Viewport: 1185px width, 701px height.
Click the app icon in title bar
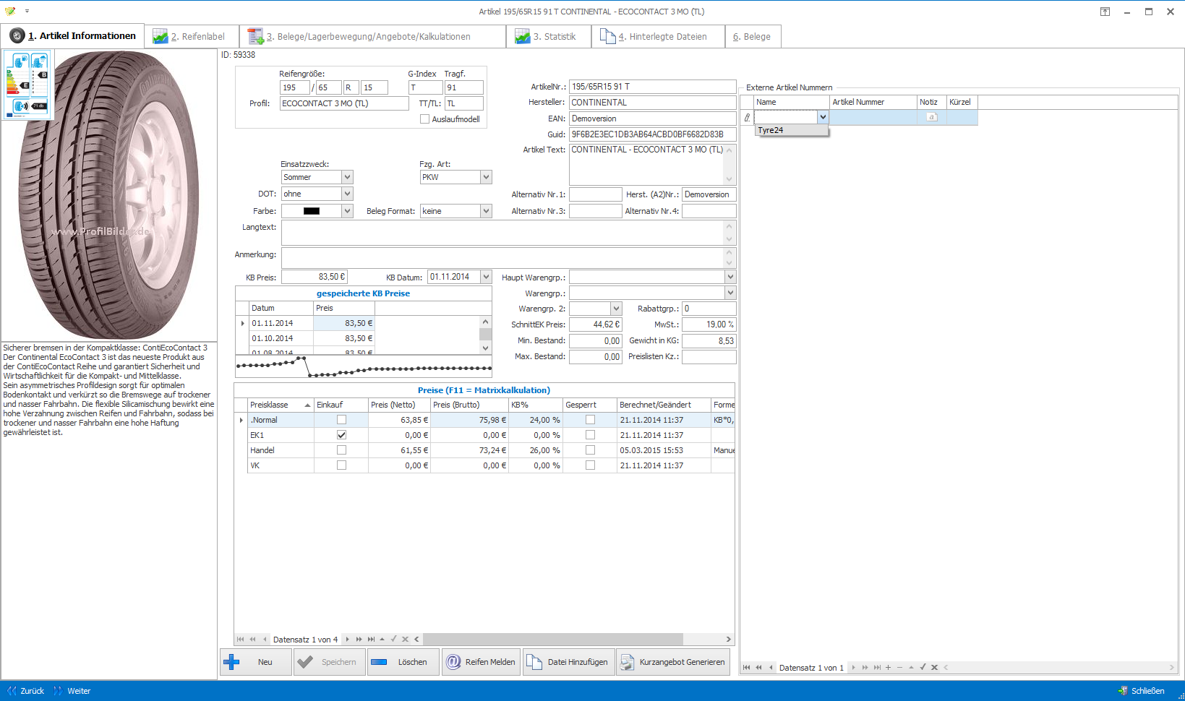point(10,11)
